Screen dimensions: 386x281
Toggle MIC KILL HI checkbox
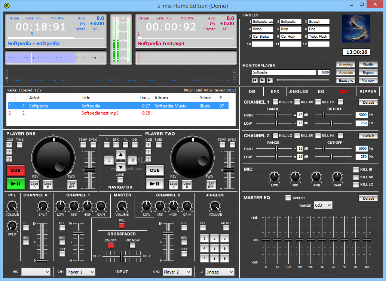point(356,170)
